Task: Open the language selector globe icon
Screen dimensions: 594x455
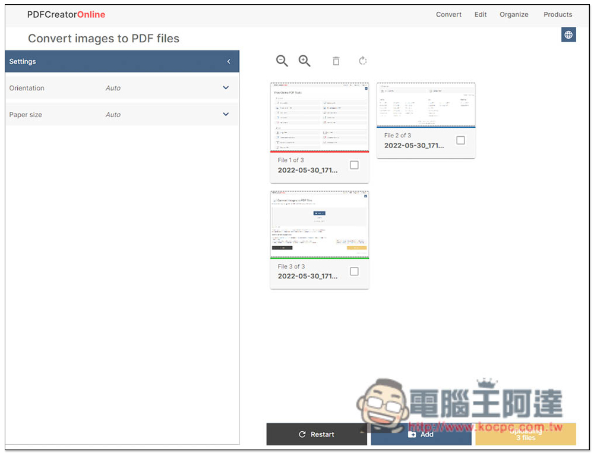Action: [x=568, y=34]
